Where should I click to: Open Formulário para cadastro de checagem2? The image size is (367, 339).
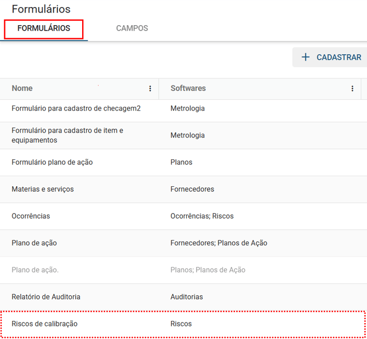(x=76, y=108)
